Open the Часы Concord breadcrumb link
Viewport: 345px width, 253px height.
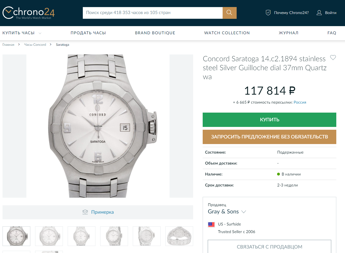tap(35, 45)
